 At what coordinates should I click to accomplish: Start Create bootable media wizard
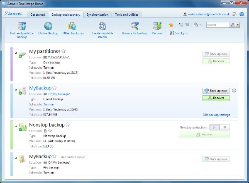tap(103, 30)
